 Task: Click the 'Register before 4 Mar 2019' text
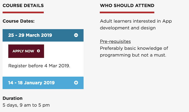39,65
